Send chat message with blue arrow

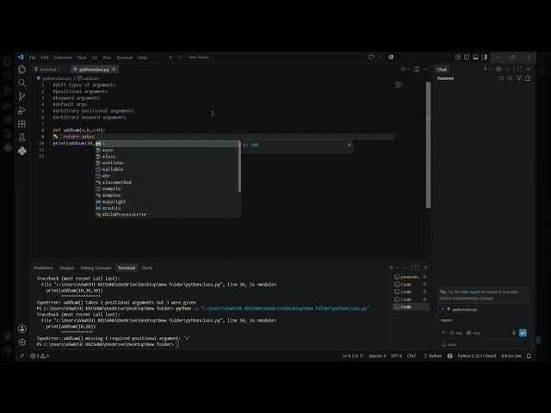click(x=523, y=333)
